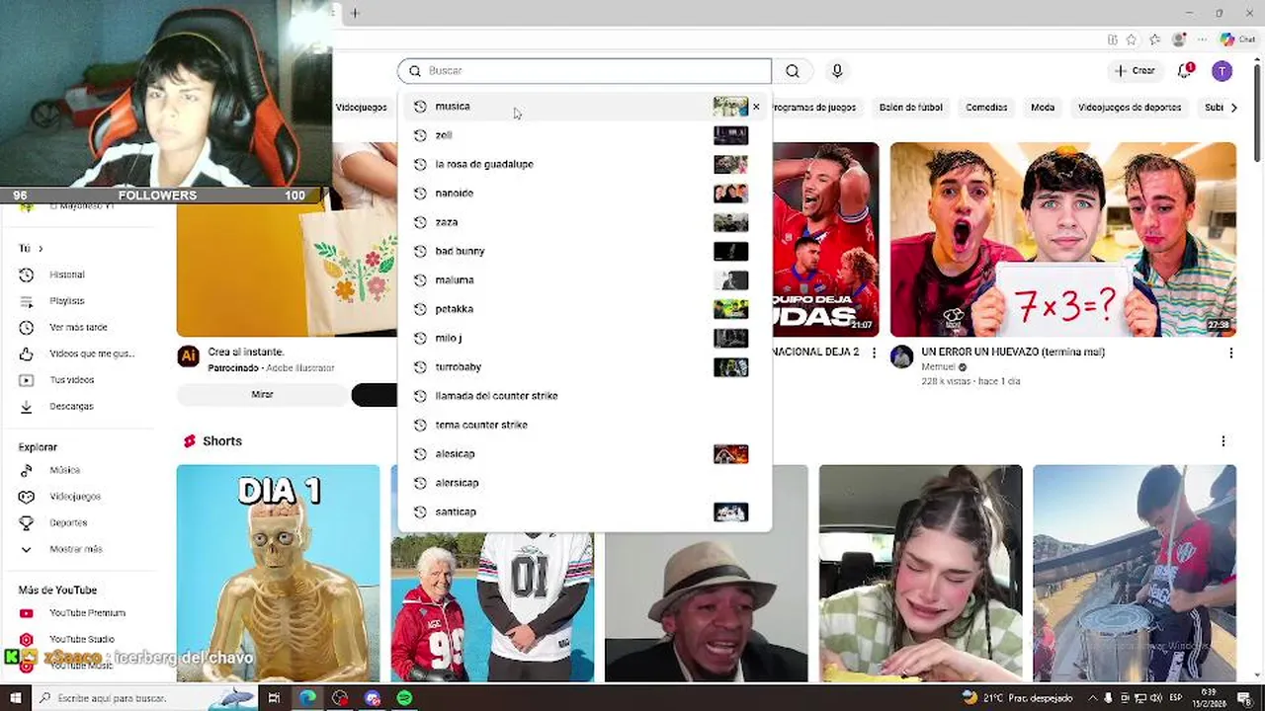The height and width of the screenshot is (711, 1265).
Task: Open options for 'UN ERROR UN HUEVAZO' video
Action: tap(1230, 353)
